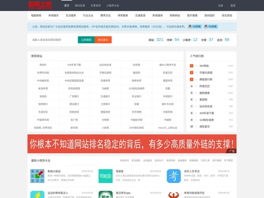Image resolution: width=264 pixels, height=198 pixels.
Task: Open hao123_上网从这 recommended site
Action: click(168, 128)
